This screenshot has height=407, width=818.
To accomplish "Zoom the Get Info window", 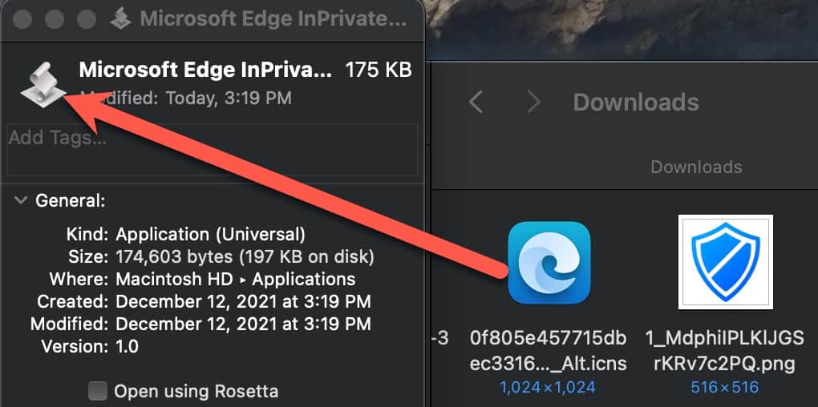I will click(86, 19).
